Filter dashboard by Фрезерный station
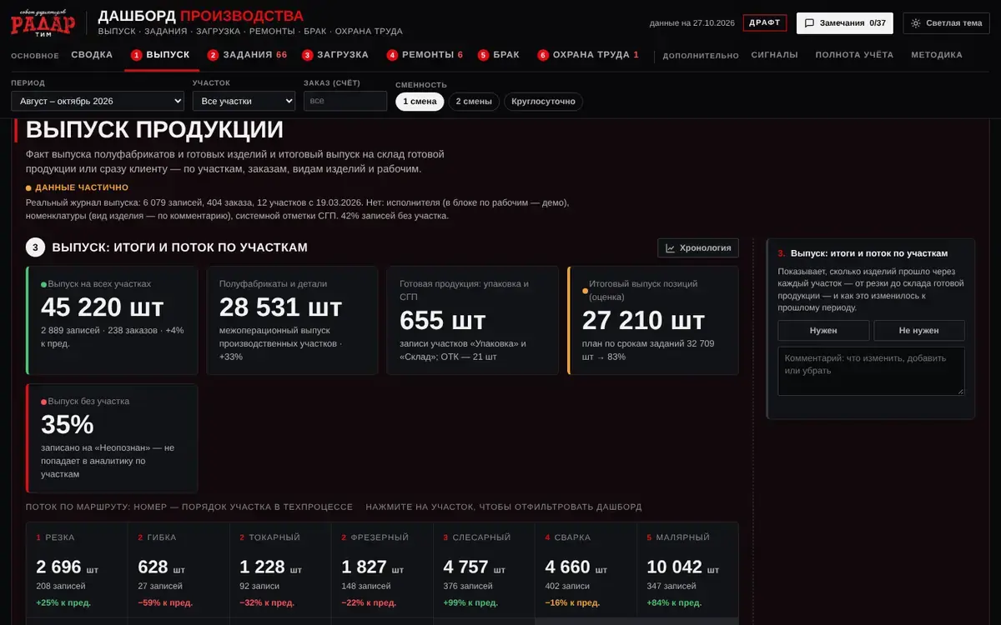 pyautogui.click(x=382, y=571)
